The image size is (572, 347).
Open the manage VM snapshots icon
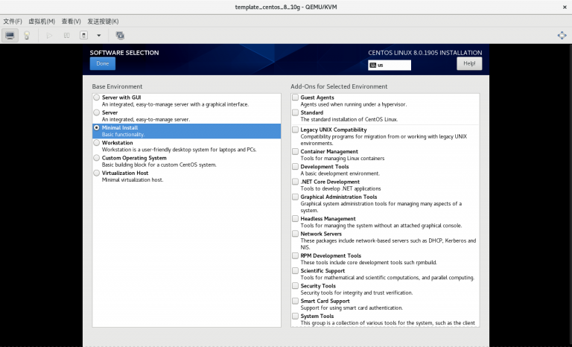(120, 36)
